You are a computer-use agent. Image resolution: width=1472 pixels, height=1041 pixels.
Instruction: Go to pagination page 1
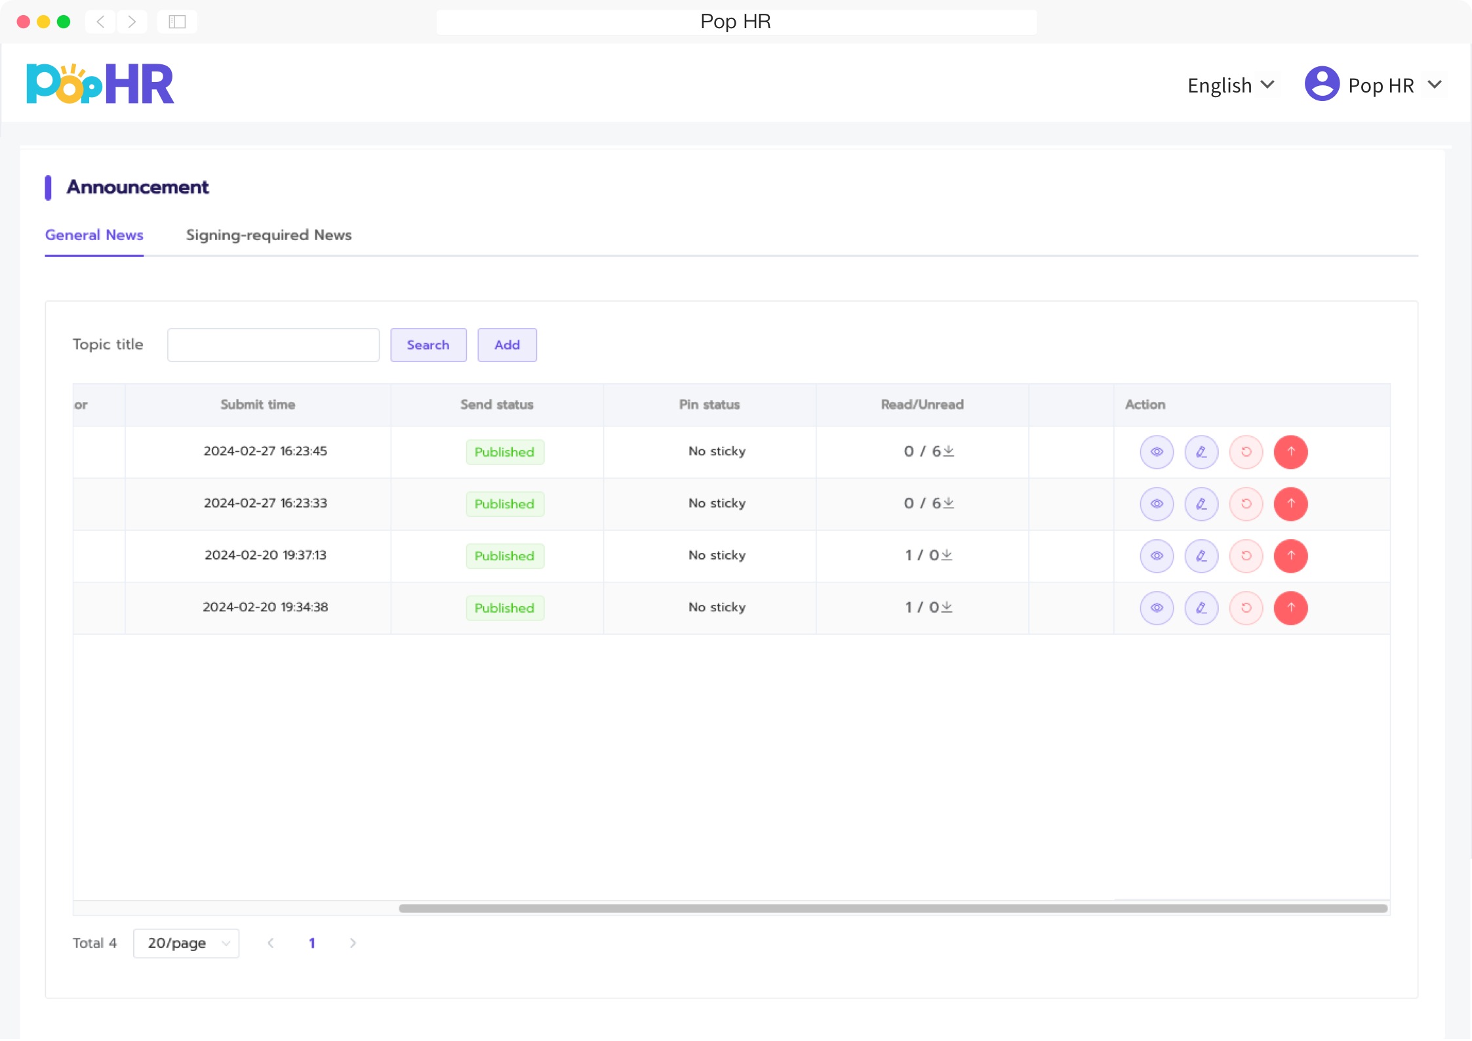312,943
